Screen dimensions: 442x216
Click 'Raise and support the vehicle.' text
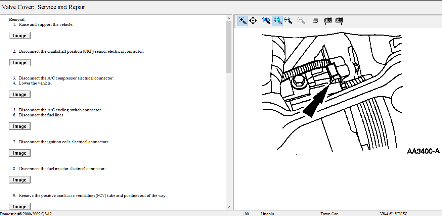(x=46, y=24)
